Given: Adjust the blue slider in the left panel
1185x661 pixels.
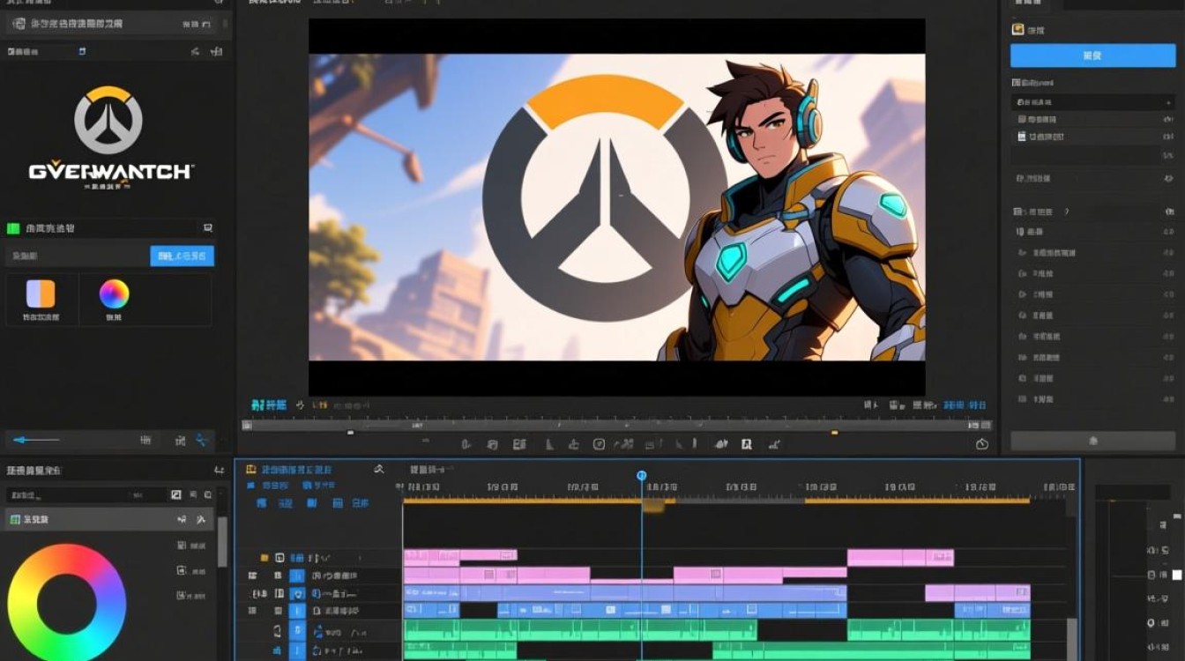Looking at the screenshot, I should coord(36,439).
